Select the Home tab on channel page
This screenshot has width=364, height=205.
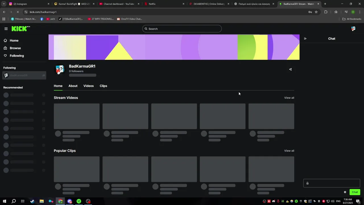click(x=58, y=86)
